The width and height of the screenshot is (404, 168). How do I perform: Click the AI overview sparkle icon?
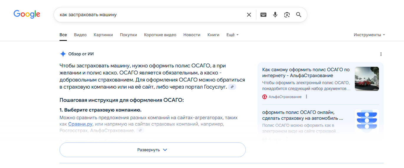tap(63, 54)
